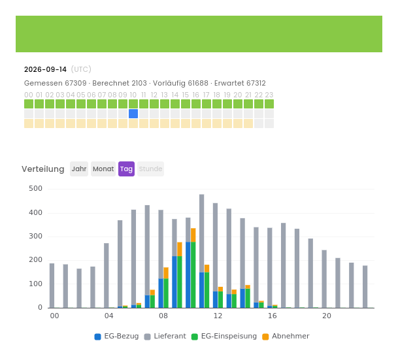398x362 pixels.
Task: Click beige bottom-row cell for hour 05
Action: [81, 123]
